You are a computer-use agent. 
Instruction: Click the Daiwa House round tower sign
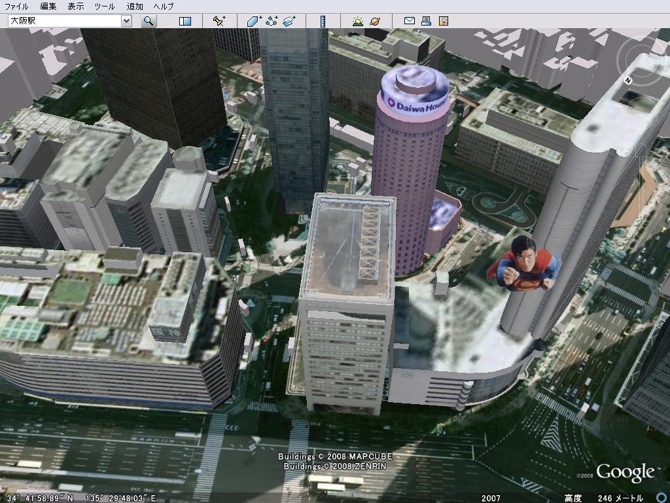click(417, 105)
